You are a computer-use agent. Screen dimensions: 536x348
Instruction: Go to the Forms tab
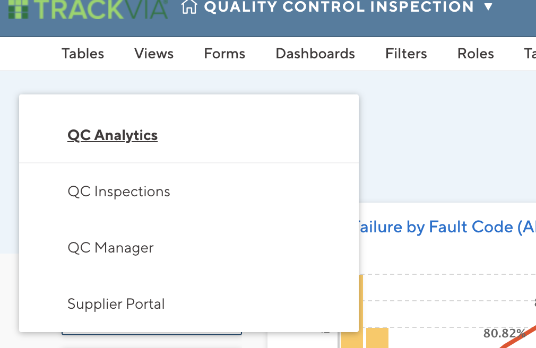coord(224,54)
